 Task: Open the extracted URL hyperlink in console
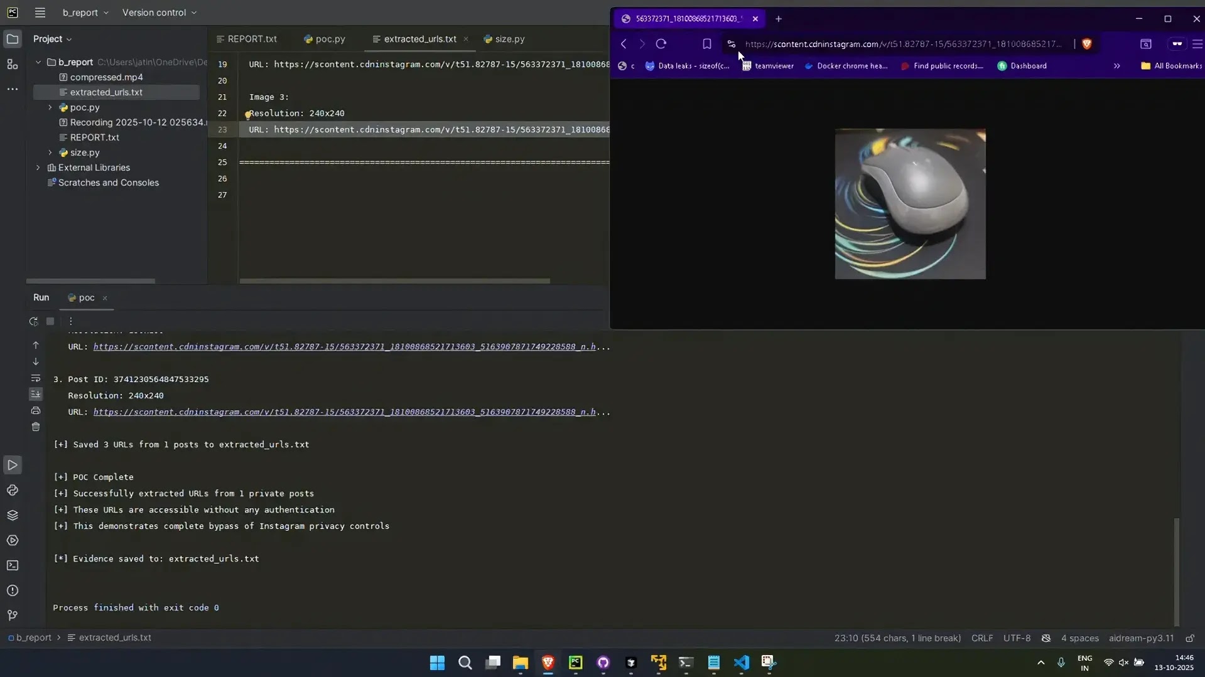[345, 412]
